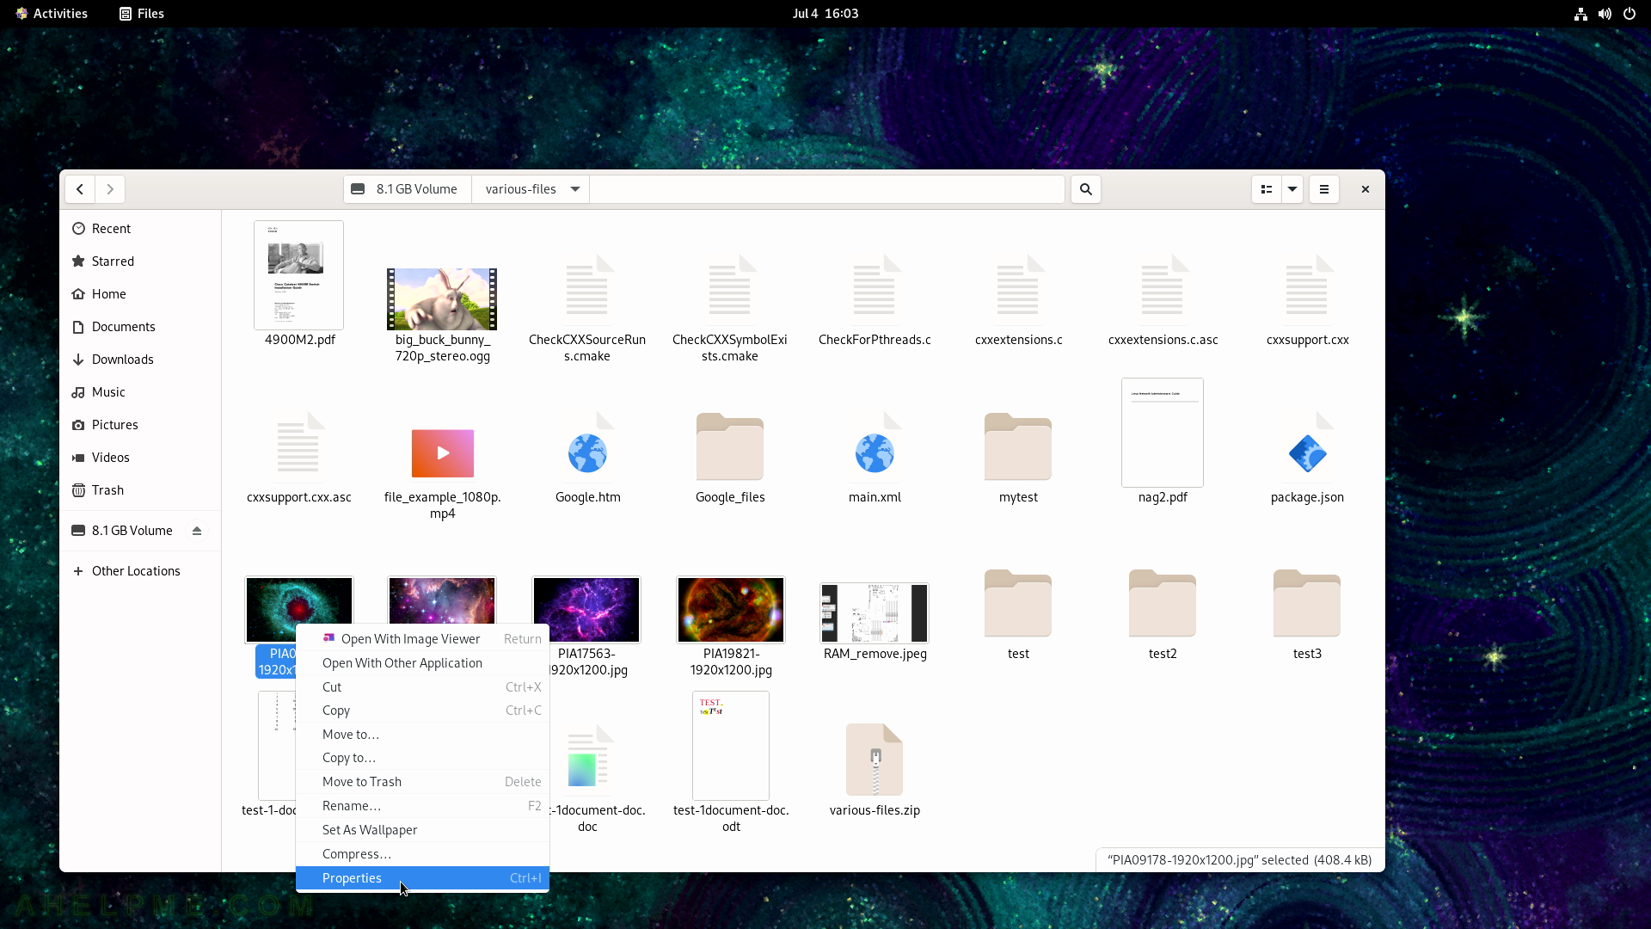The height and width of the screenshot is (929, 1651).
Task: Select test-1document-doc.odt thumbnail
Action: tap(731, 746)
